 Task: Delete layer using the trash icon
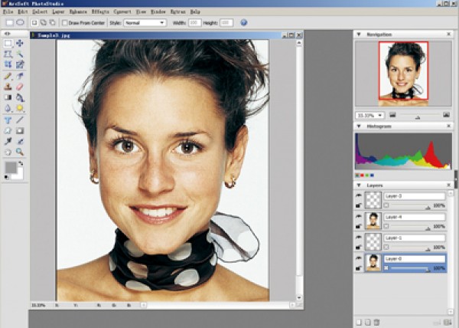pos(376,321)
